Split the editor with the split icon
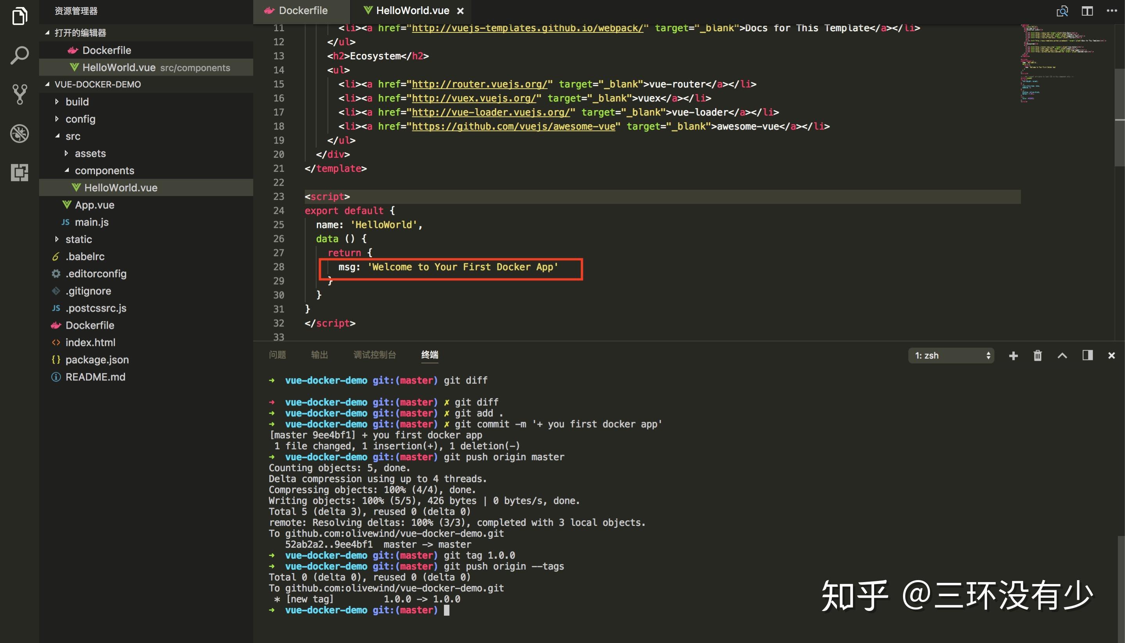Image resolution: width=1125 pixels, height=643 pixels. point(1087,11)
